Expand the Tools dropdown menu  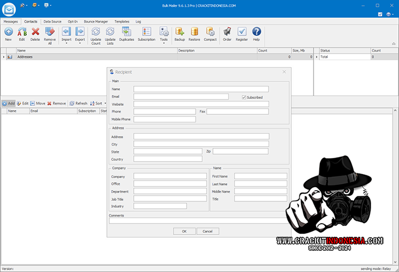[x=164, y=43]
